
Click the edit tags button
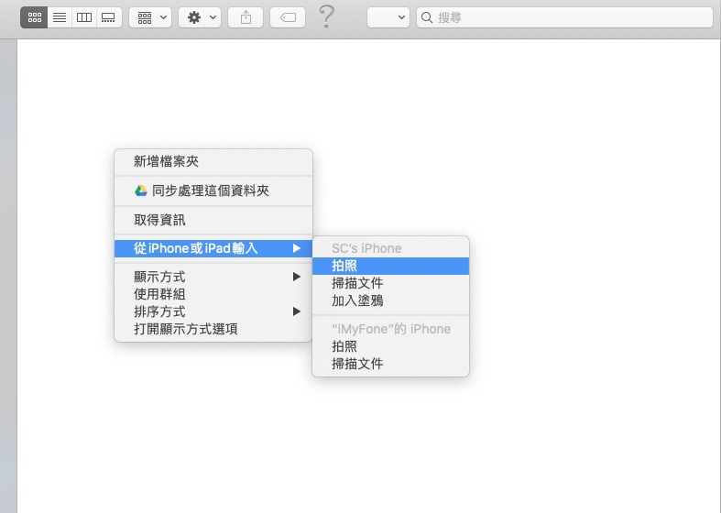pos(288,17)
